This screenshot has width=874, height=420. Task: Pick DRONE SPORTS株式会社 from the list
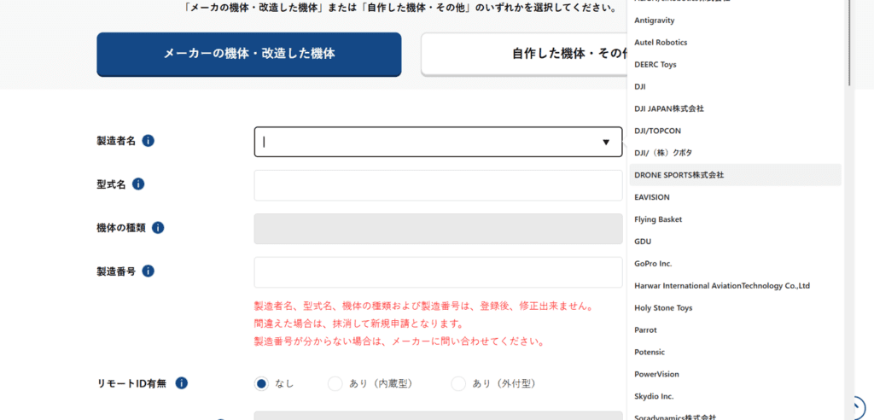click(x=679, y=175)
